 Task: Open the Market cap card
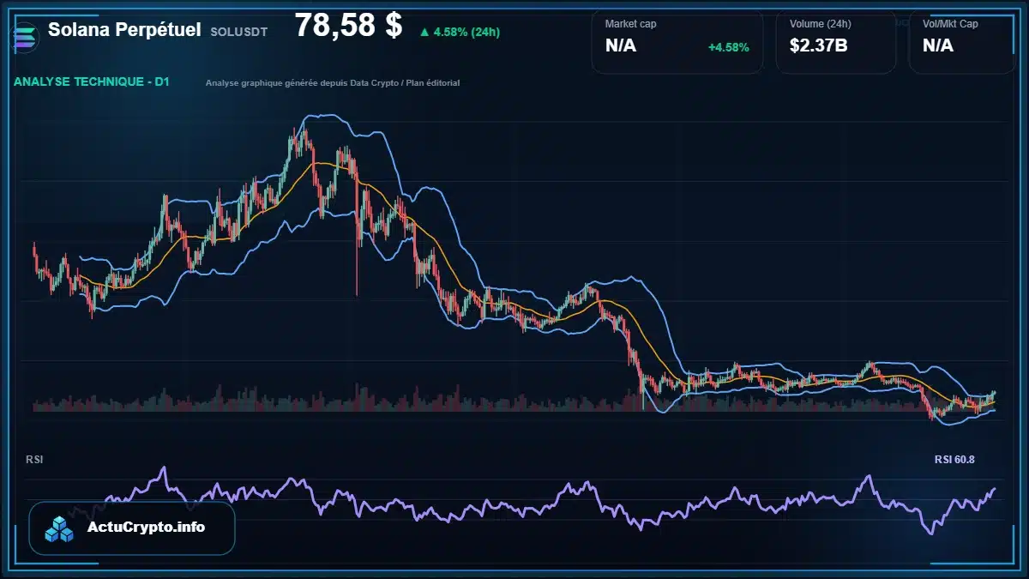[x=677, y=42]
